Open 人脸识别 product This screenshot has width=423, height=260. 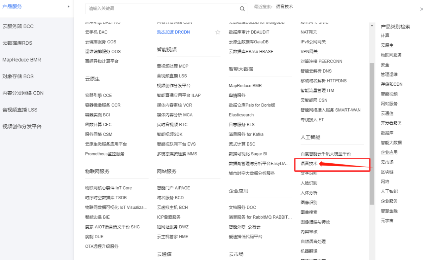(x=309, y=183)
